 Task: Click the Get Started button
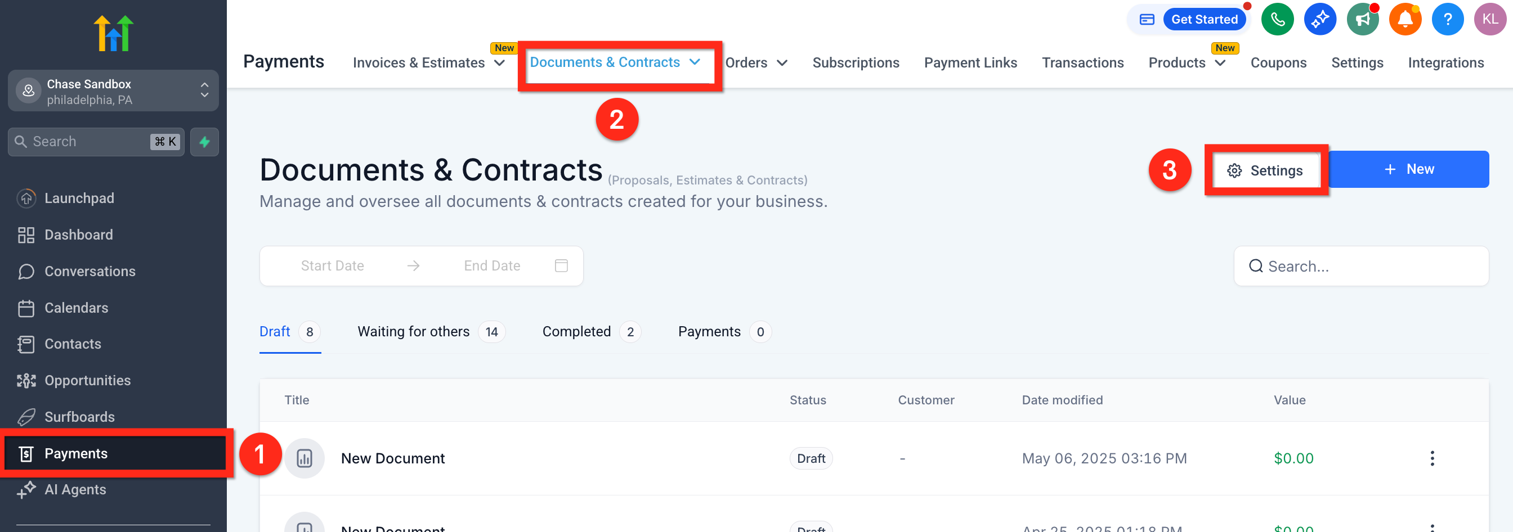tap(1204, 19)
